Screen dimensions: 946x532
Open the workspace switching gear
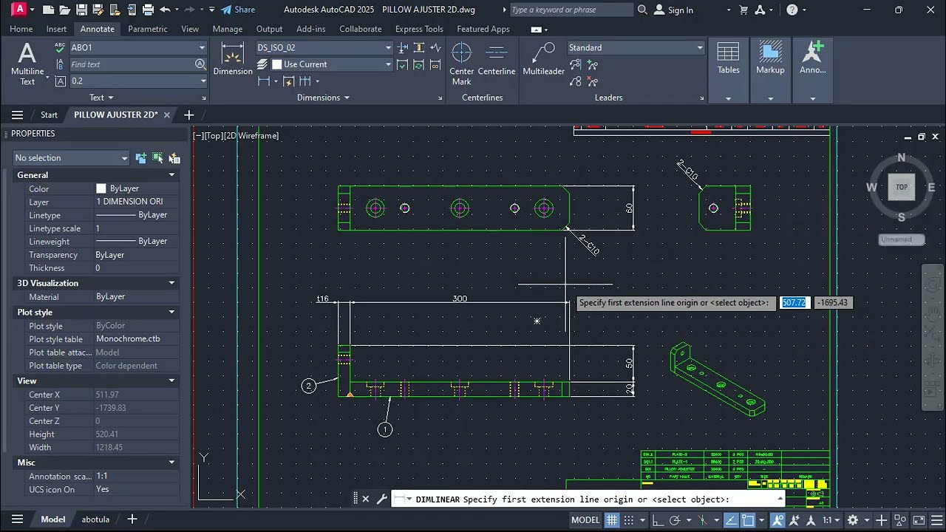(852, 519)
